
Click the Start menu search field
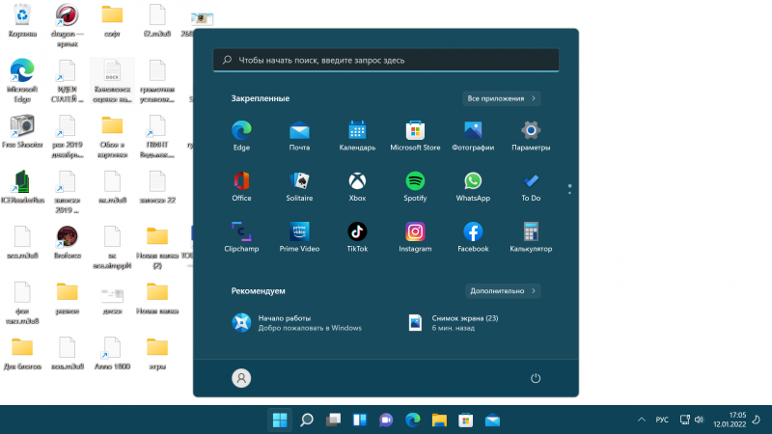386,60
